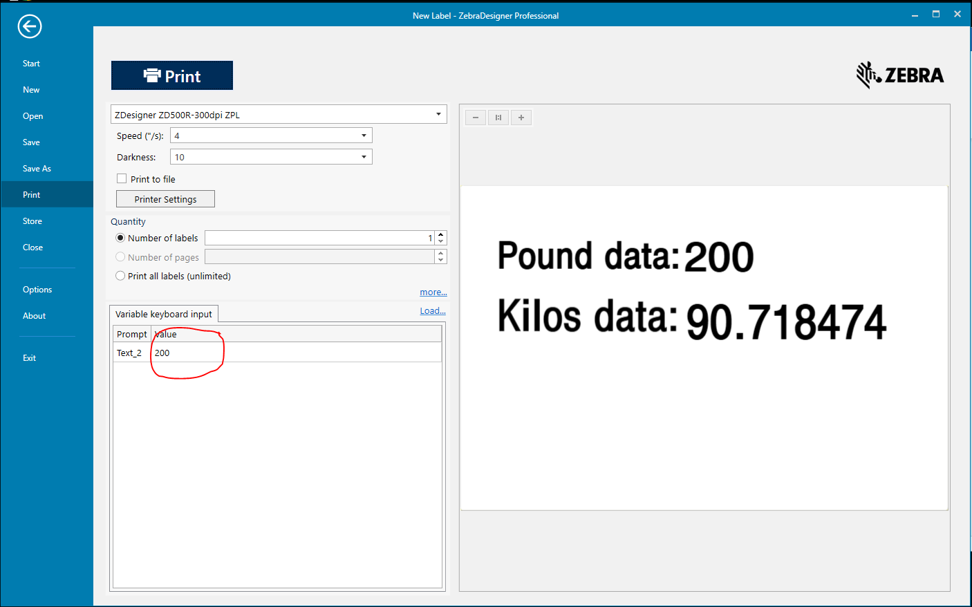Increase number of labels with up arrow
972x607 pixels.
[441, 234]
